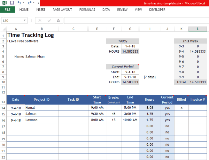
Task: Switch to the DEVELOPER ribbon tab
Action: coord(157,10)
